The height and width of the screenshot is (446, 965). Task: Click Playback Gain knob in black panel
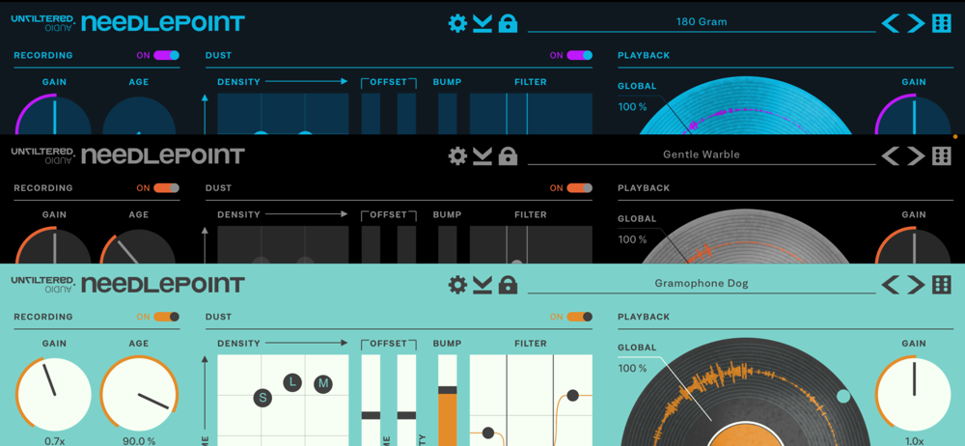(914, 245)
